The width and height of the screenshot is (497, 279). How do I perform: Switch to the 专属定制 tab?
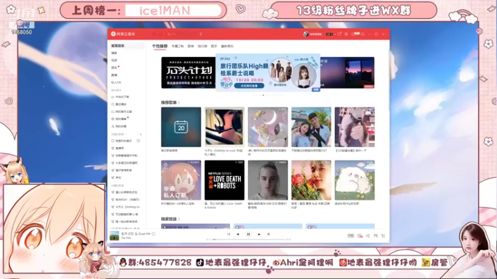point(178,46)
